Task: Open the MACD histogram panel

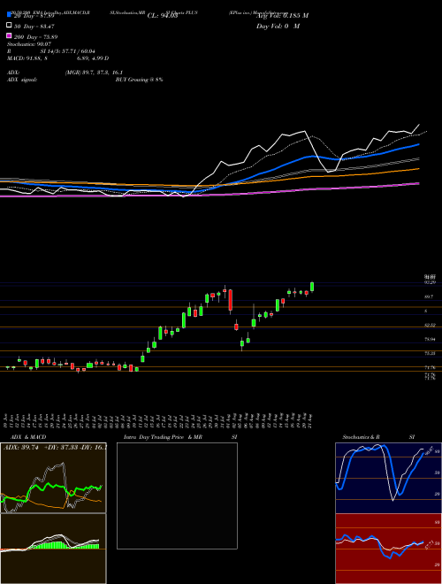Action: pos(53,549)
